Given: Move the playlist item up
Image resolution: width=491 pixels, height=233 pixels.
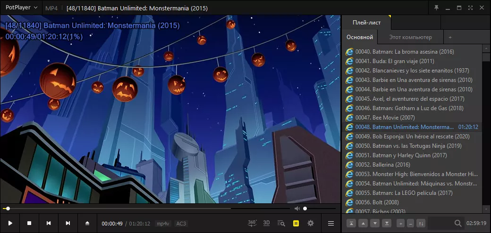Looking at the screenshot, I should point(363,223).
